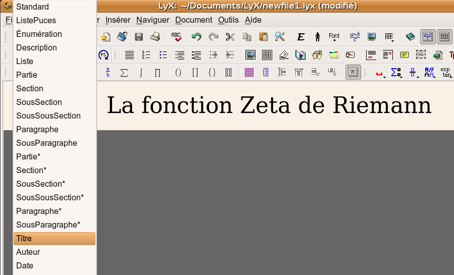Insert a matrix using purple grid icon
454x275 pixels.
pyautogui.click(x=249, y=73)
